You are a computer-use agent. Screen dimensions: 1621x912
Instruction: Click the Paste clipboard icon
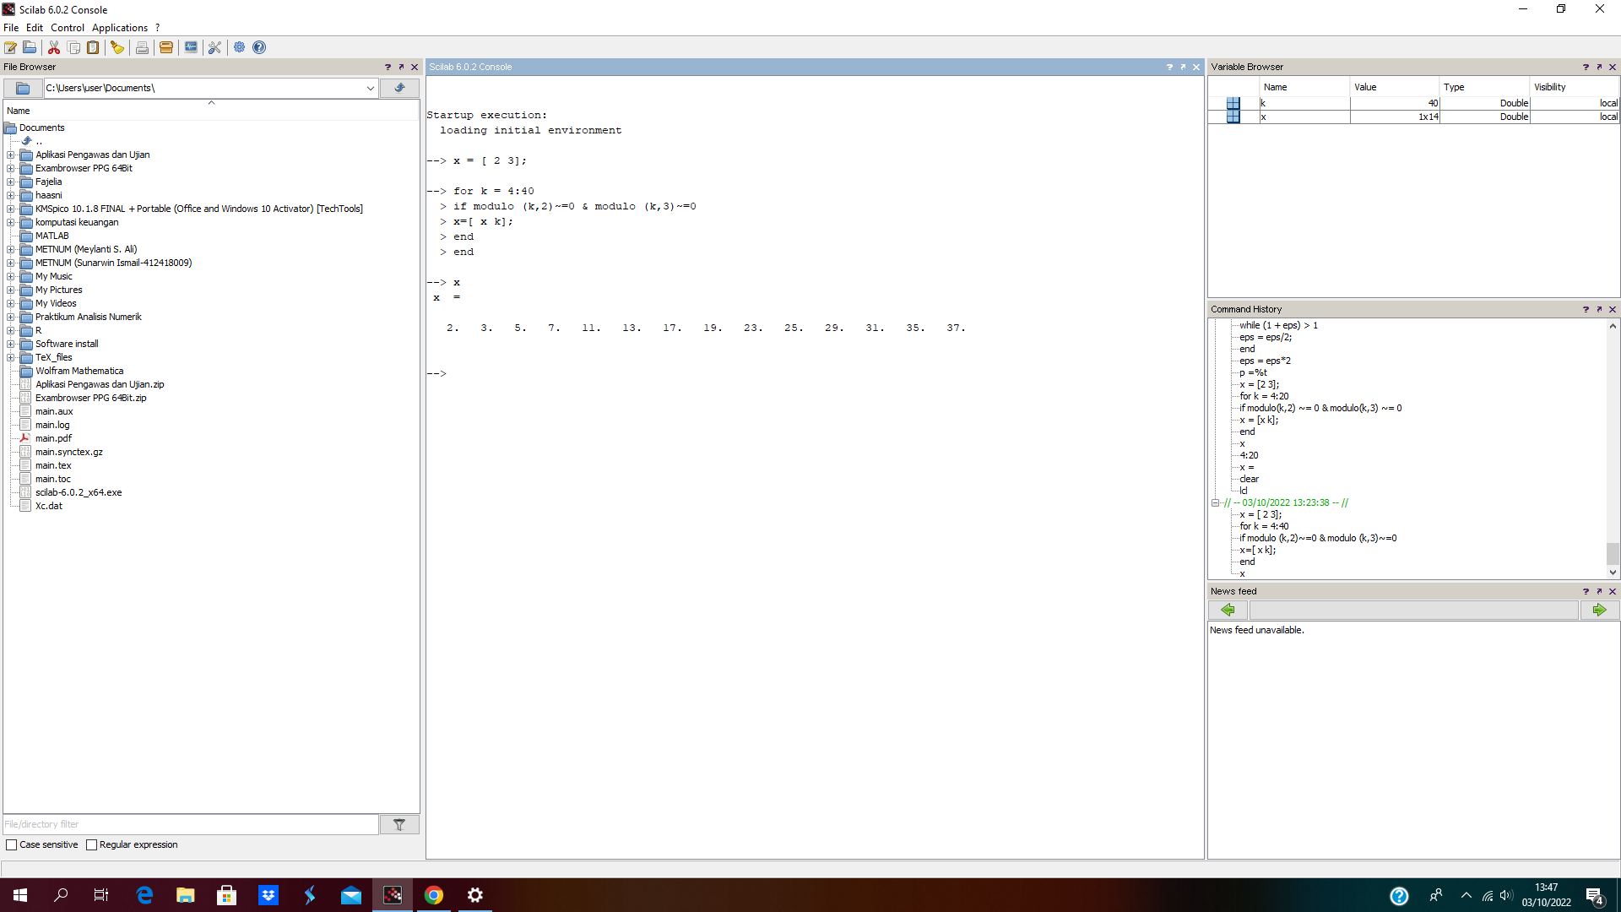tap(94, 47)
